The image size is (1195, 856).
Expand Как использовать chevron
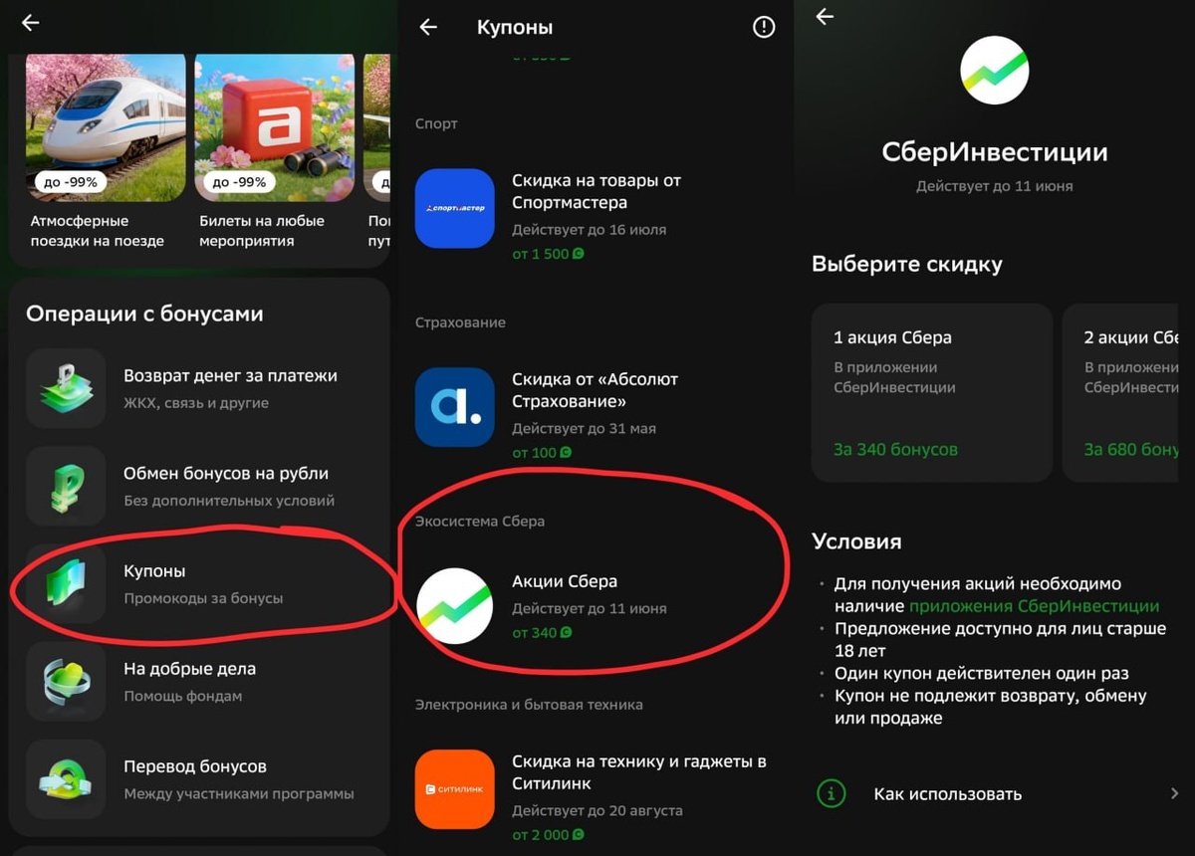pos(1175,793)
